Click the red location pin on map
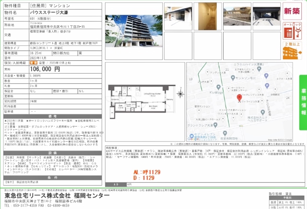The image size is (307, 209). point(239,98)
